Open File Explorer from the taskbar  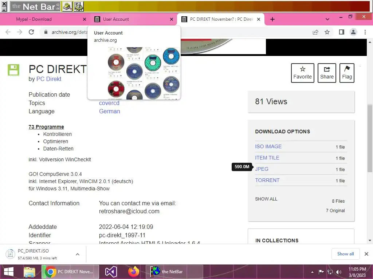30,272
